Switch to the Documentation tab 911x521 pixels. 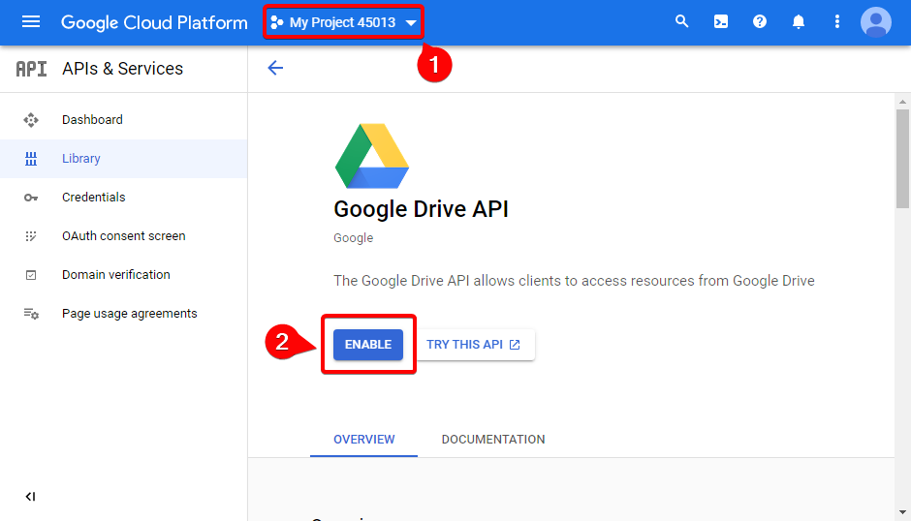493,440
